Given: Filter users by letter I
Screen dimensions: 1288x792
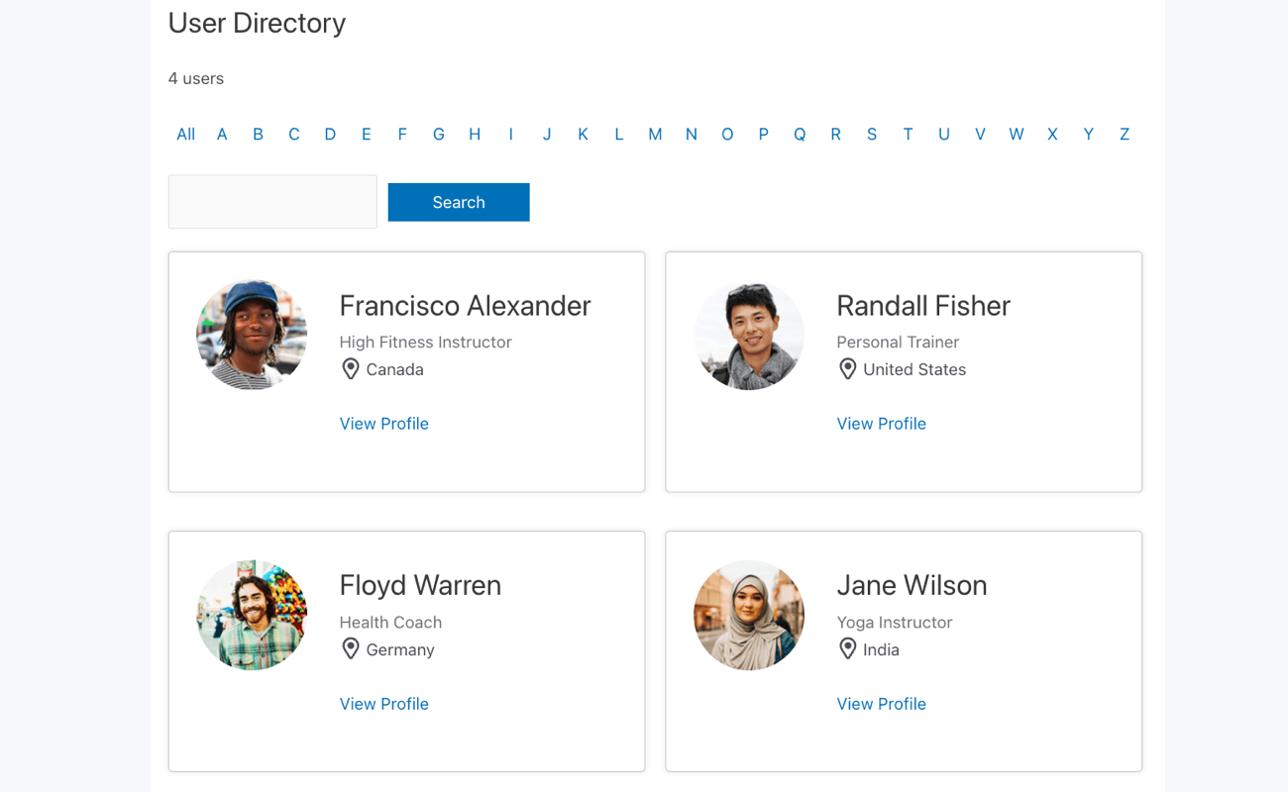Looking at the screenshot, I should (x=511, y=135).
